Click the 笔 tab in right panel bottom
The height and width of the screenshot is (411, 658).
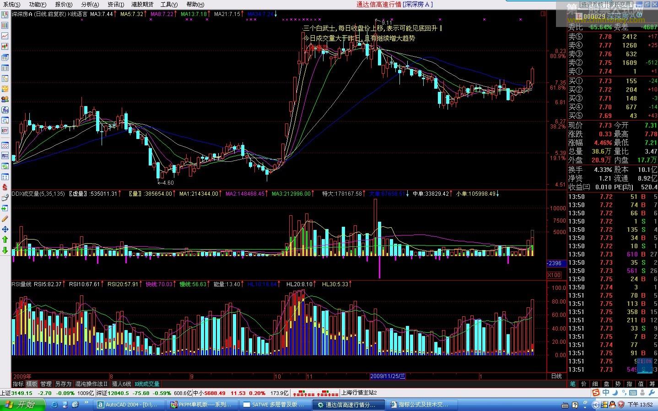[x=572, y=384]
